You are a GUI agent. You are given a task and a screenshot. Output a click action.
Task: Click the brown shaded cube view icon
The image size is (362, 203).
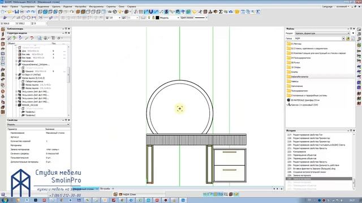coord(78,11)
